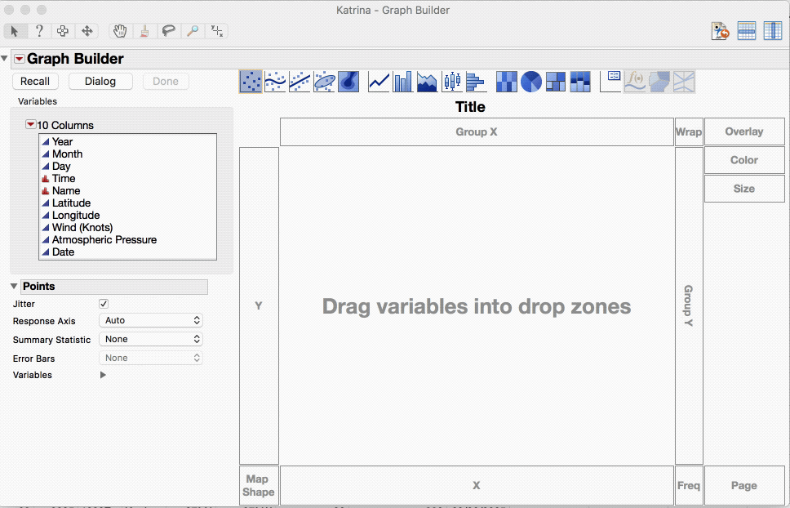The image size is (790, 508).
Task: Select the magnifier zoom tool
Action: [x=193, y=31]
